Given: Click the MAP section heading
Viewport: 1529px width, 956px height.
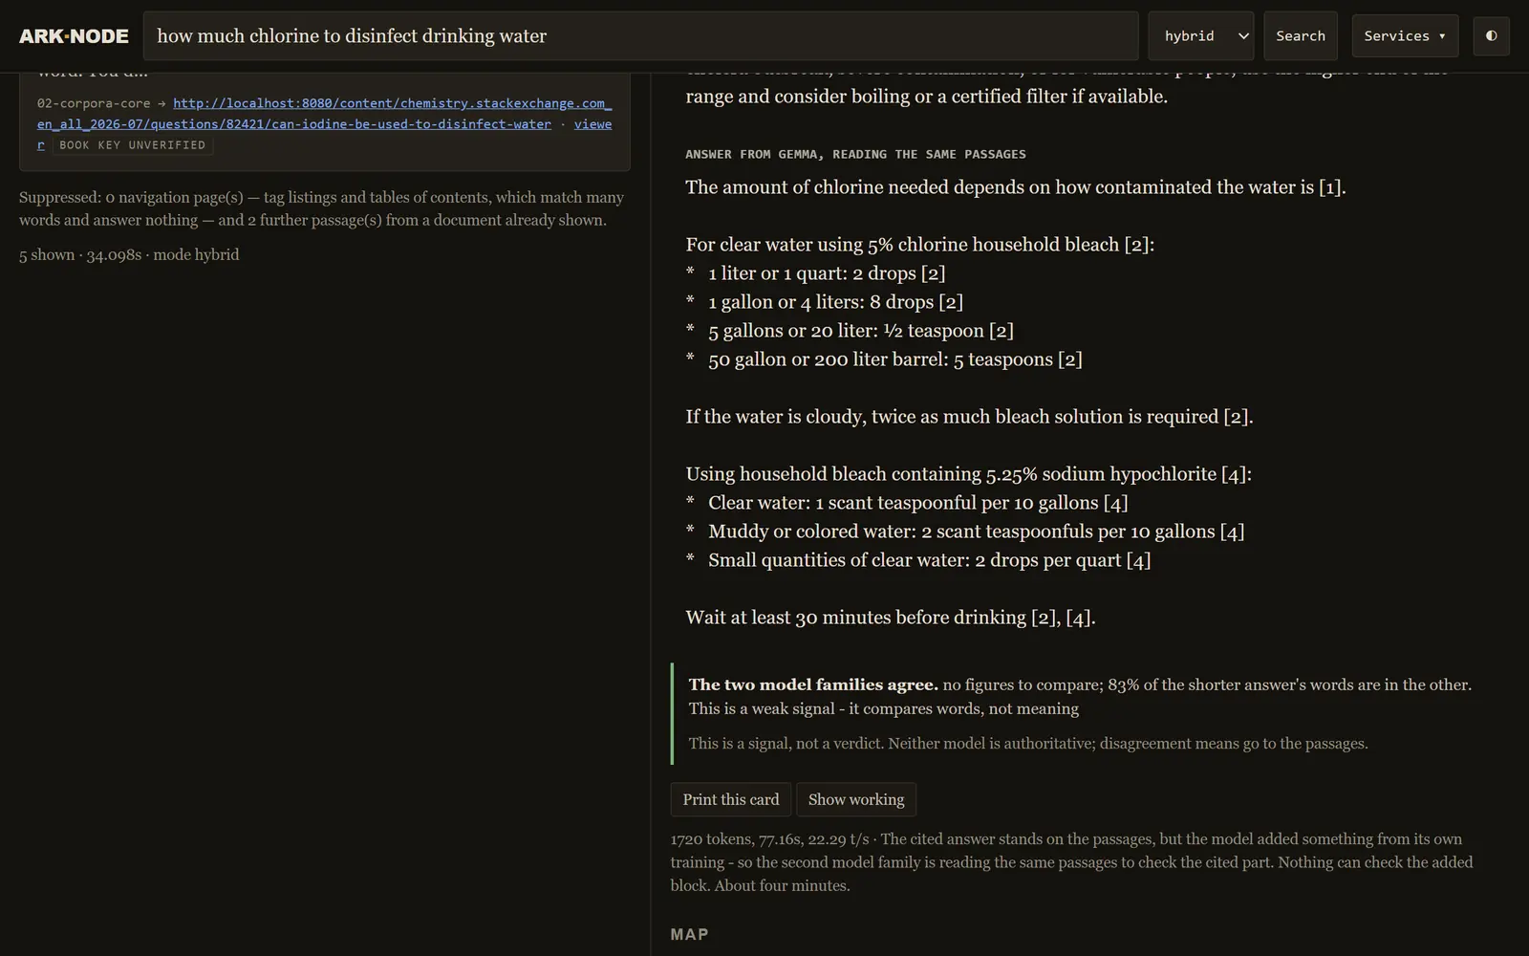Looking at the screenshot, I should pos(689,934).
